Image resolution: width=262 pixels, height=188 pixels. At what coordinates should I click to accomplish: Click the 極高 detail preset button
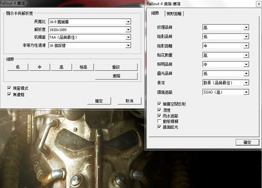pos(83,67)
